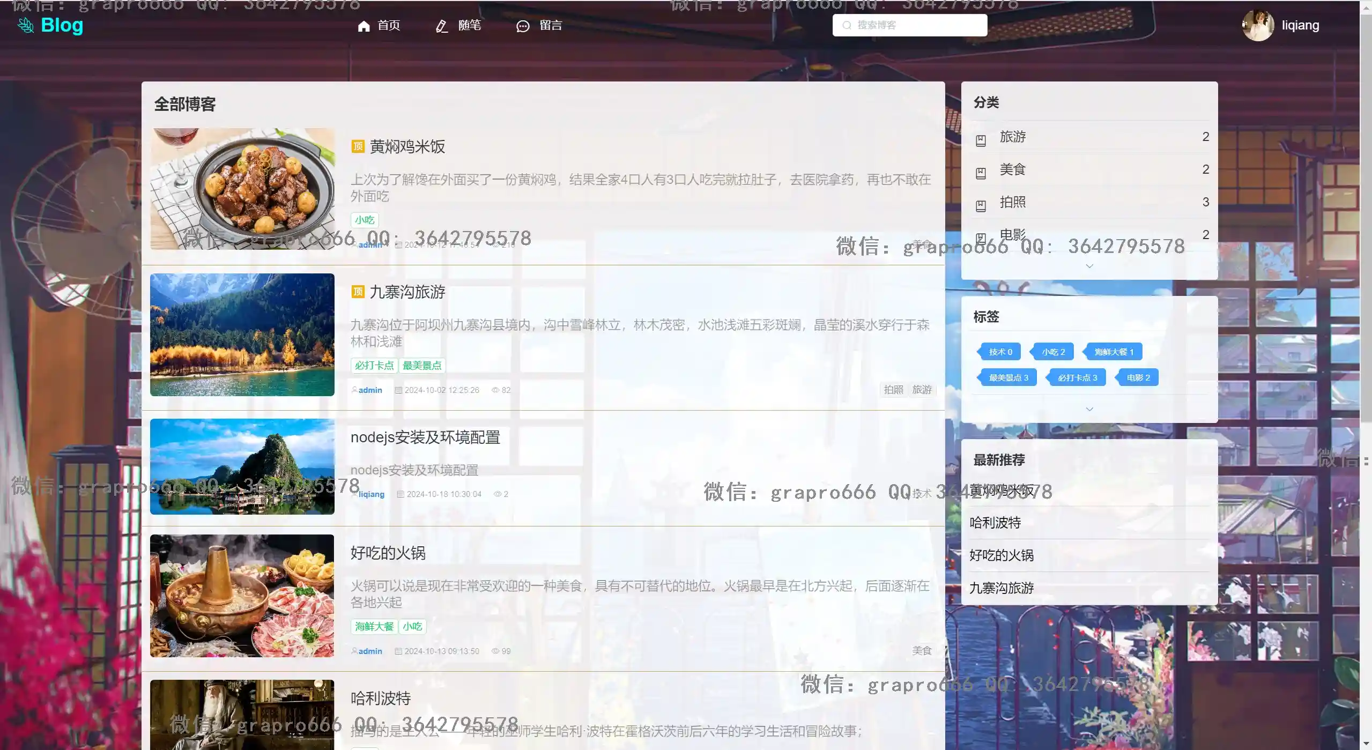Click the chat bubble icon beside 留言
Image resolution: width=1372 pixels, height=750 pixels.
tap(523, 26)
